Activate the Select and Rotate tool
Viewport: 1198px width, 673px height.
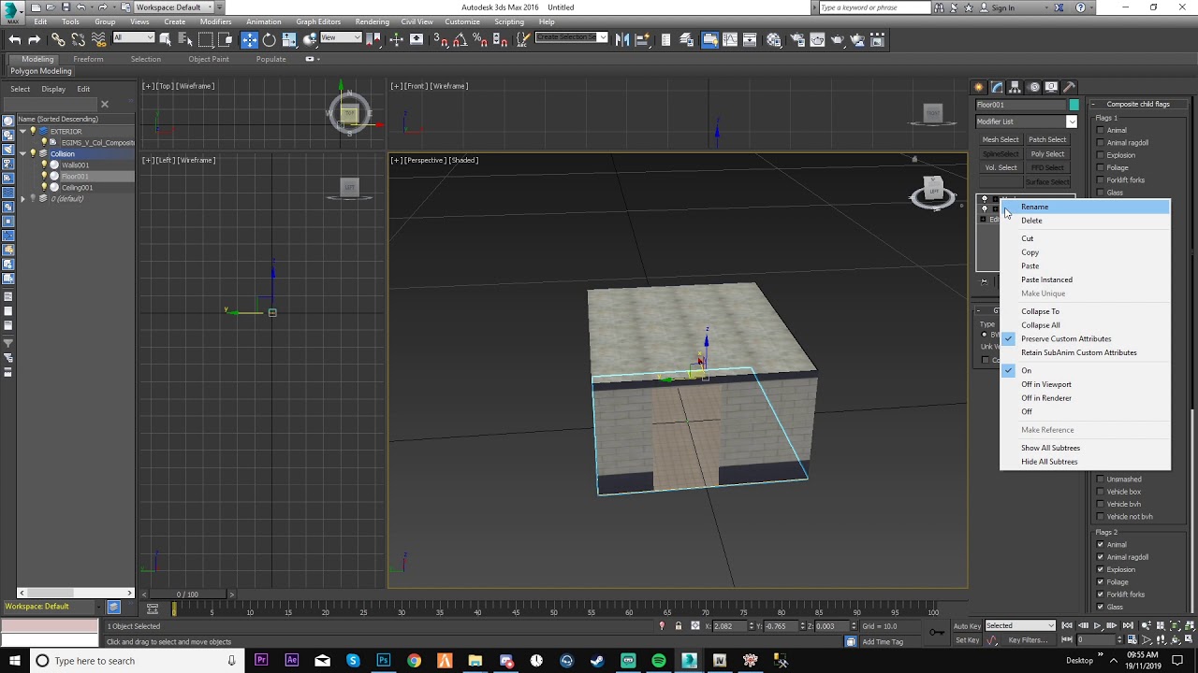269,39
